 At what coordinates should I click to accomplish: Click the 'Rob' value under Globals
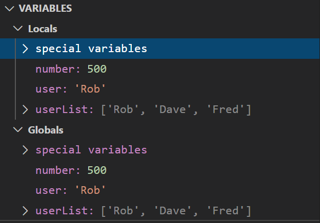click(x=90, y=190)
